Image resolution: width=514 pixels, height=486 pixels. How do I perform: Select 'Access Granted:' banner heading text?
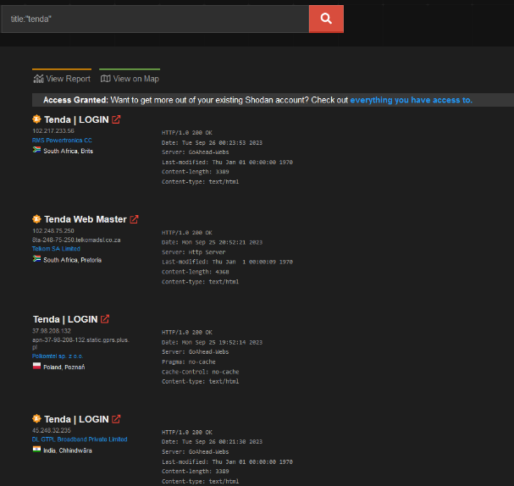[75, 100]
